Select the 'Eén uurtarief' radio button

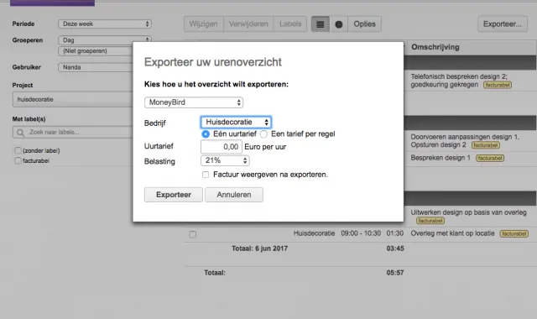(x=206, y=134)
